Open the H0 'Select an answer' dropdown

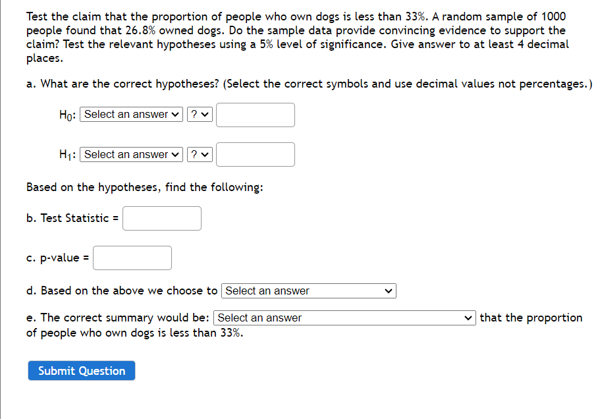pyautogui.click(x=130, y=114)
